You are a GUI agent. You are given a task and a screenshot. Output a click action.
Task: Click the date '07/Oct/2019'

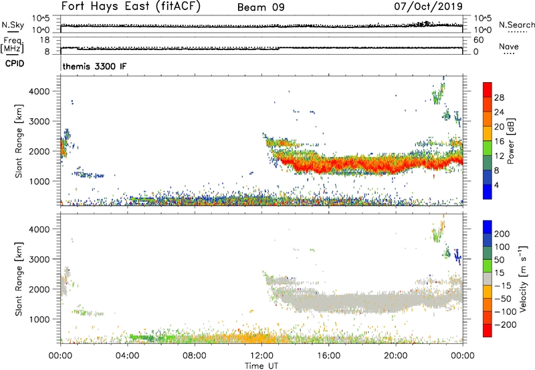click(x=429, y=7)
